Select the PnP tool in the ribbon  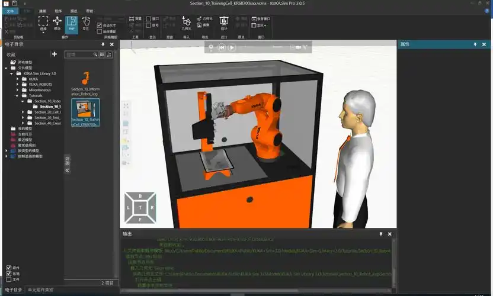click(72, 23)
